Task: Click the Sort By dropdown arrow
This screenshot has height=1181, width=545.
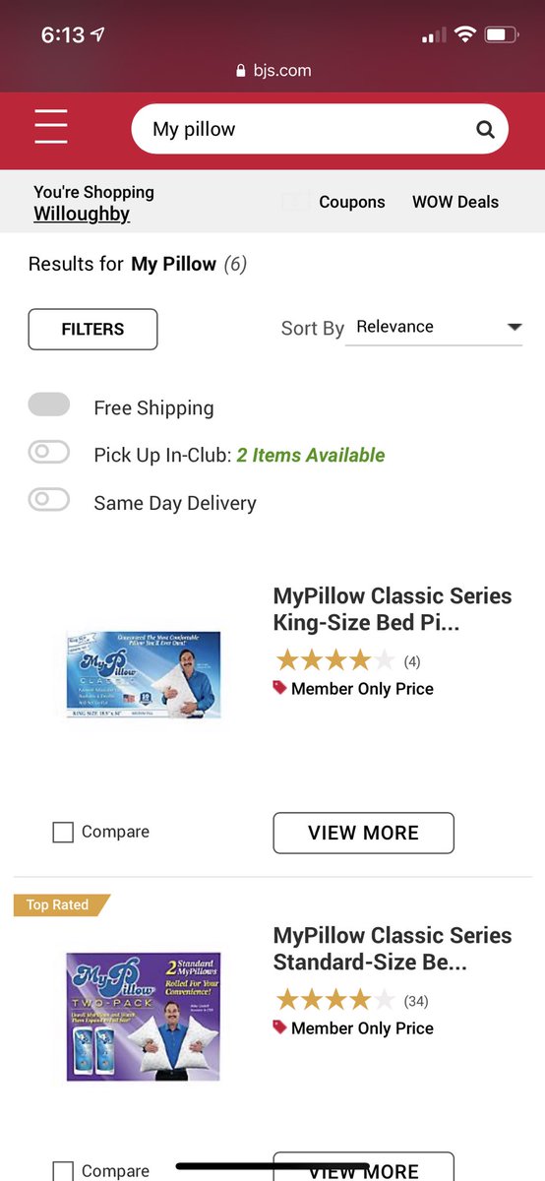Action: pos(514,327)
